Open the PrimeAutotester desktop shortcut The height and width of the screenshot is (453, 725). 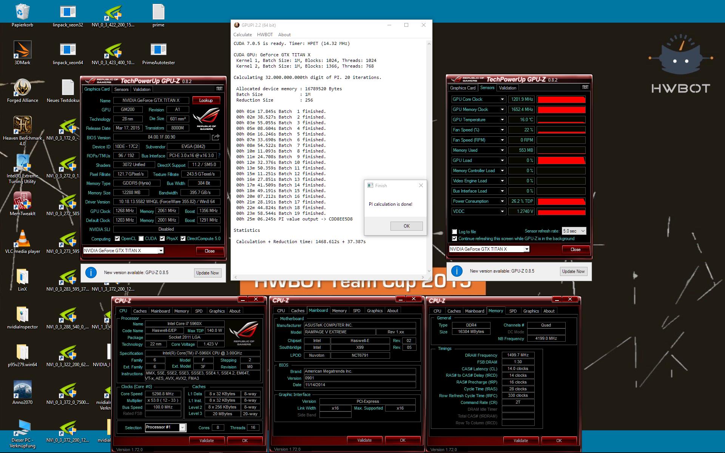(x=158, y=53)
